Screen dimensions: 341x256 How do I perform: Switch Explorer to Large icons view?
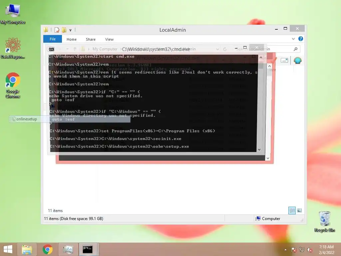click(299, 210)
